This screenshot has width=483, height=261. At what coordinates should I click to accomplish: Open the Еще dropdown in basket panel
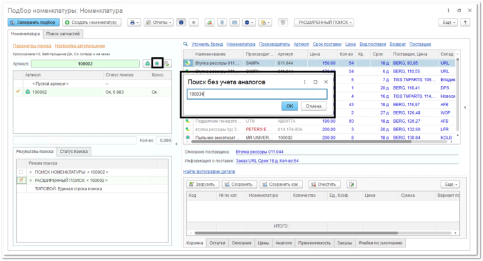click(450, 184)
